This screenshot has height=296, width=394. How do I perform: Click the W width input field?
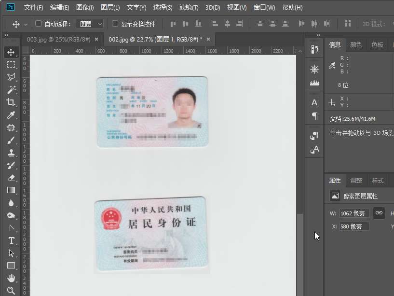pos(354,213)
